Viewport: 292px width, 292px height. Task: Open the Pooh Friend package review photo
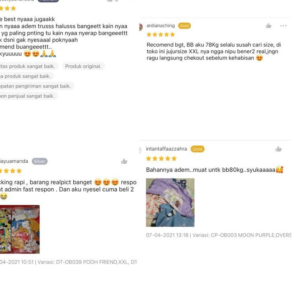pos(20,229)
